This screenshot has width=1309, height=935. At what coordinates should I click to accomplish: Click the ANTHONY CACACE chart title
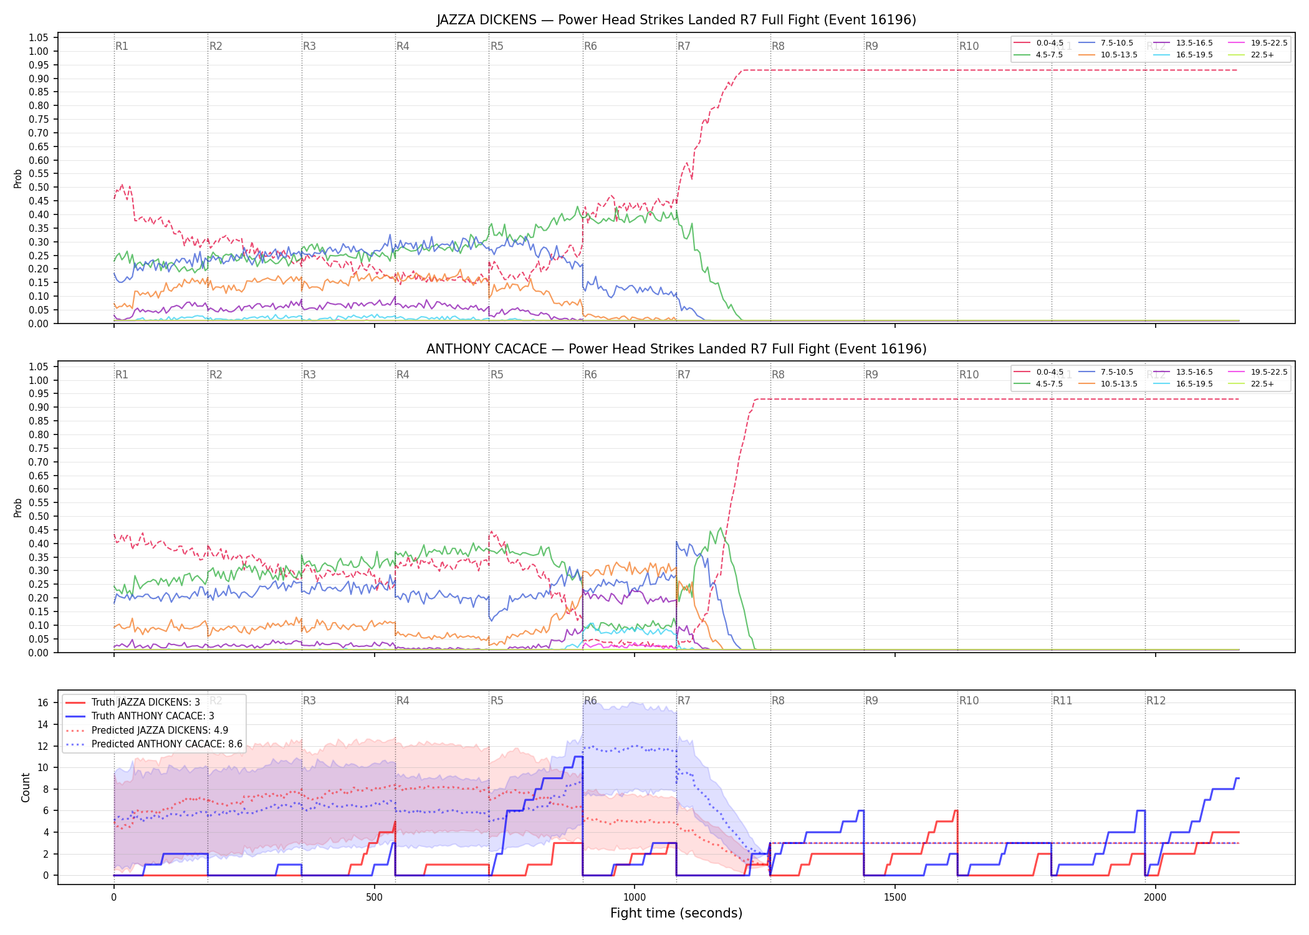(676, 349)
